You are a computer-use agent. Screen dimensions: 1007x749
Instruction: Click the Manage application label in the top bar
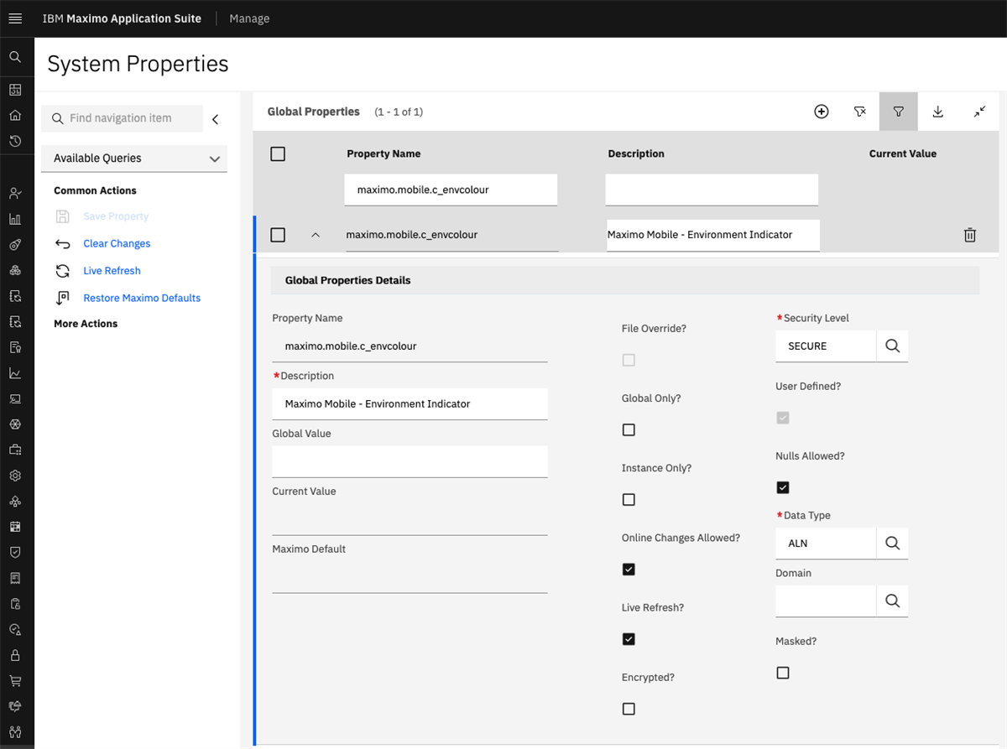tap(249, 18)
